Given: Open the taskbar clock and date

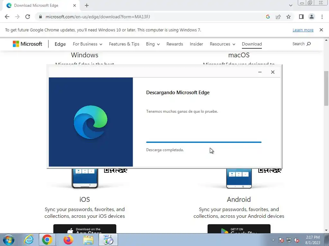Looking at the screenshot, I should pyautogui.click(x=313, y=240).
